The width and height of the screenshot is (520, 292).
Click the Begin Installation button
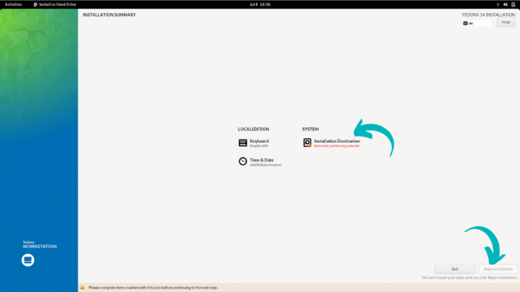(x=498, y=269)
